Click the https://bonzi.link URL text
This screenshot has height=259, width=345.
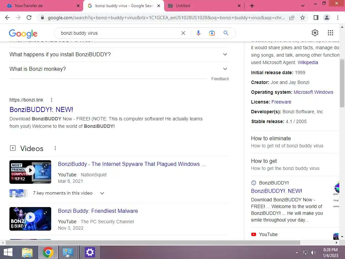(x=26, y=100)
